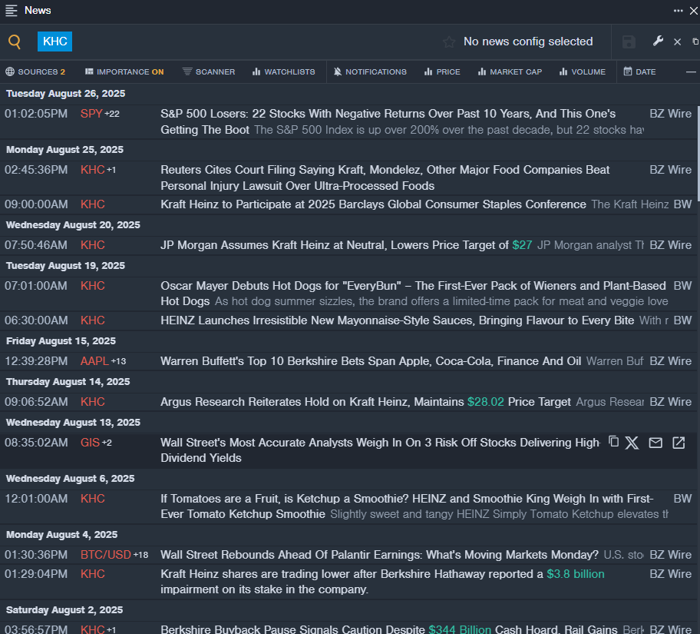
Task: Copy the Wall Street's Most Accurate headline
Action: 614,442
